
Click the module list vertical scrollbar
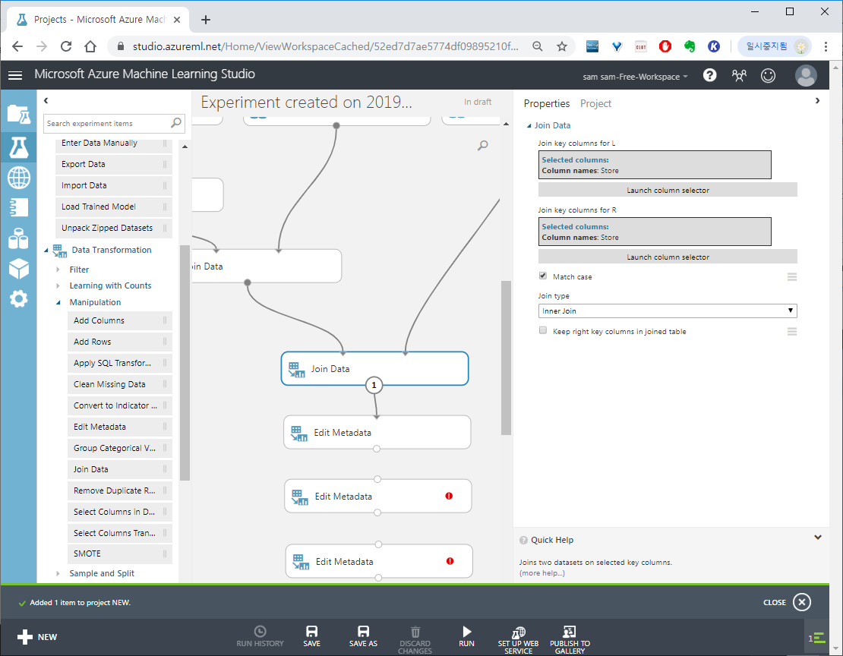(185, 362)
